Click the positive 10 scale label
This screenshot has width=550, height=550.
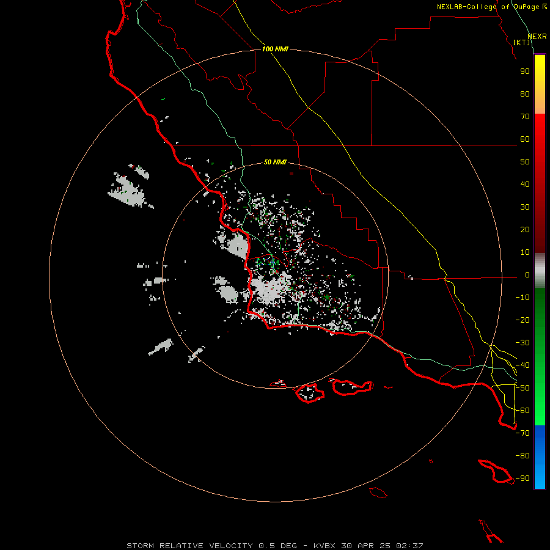525,252
